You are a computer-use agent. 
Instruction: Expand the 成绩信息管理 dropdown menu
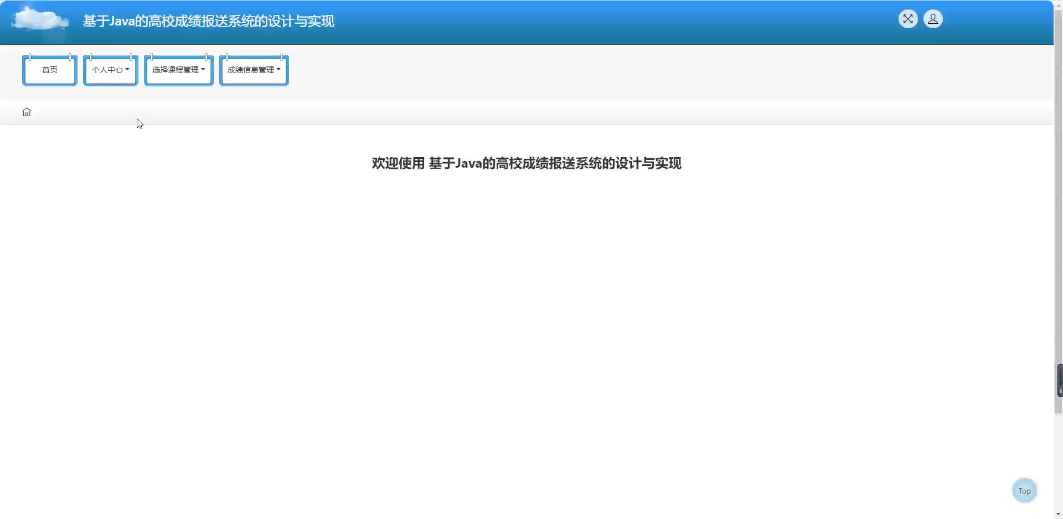[x=254, y=70]
